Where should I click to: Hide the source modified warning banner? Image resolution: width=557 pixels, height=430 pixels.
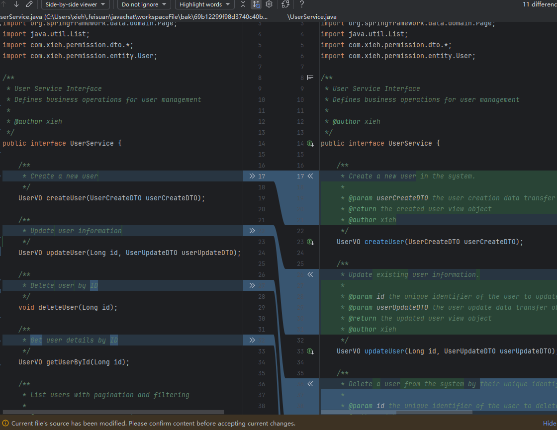(x=549, y=424)
